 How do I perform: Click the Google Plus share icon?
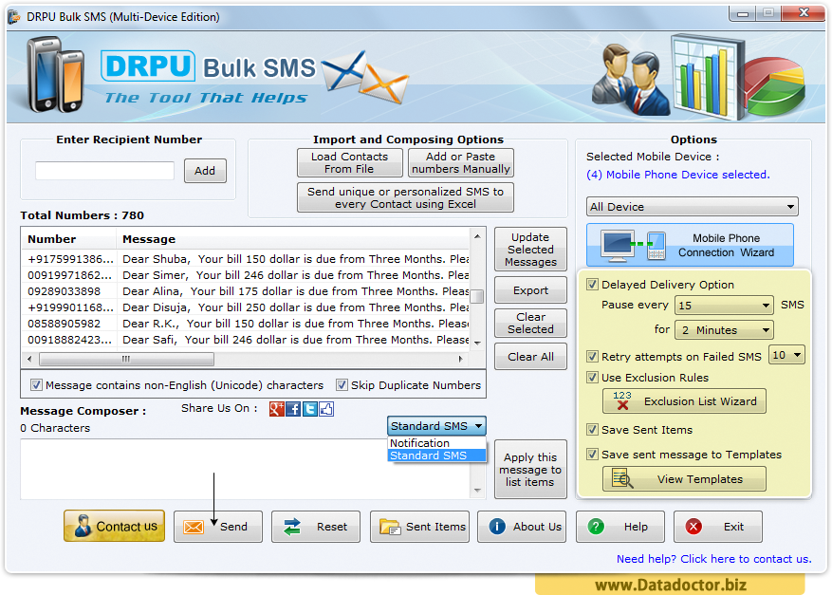point(276,409)
